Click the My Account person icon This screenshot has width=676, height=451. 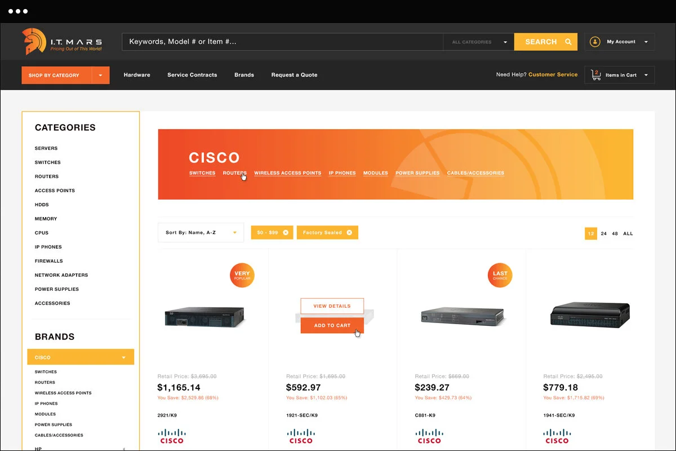tap(595, 41)
